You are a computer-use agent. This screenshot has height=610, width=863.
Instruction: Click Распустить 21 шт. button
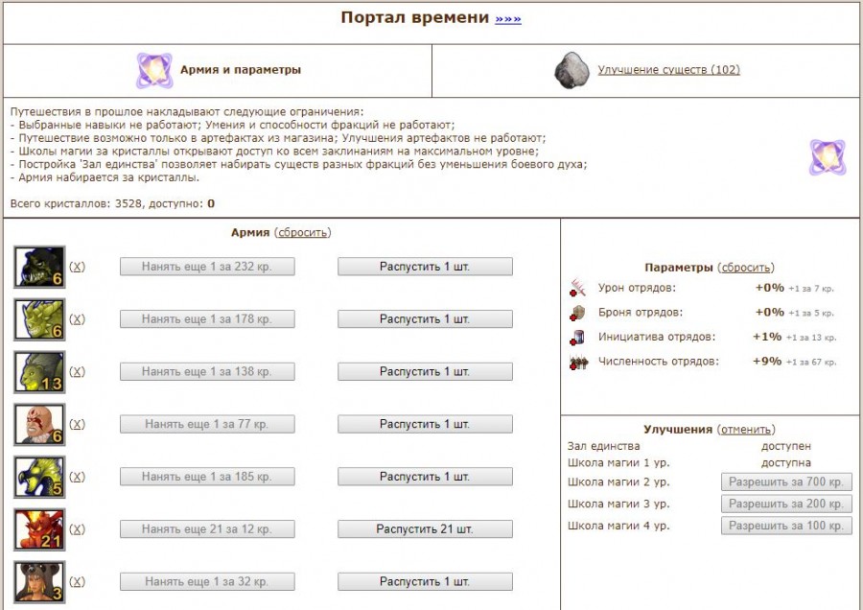(425, 529)
